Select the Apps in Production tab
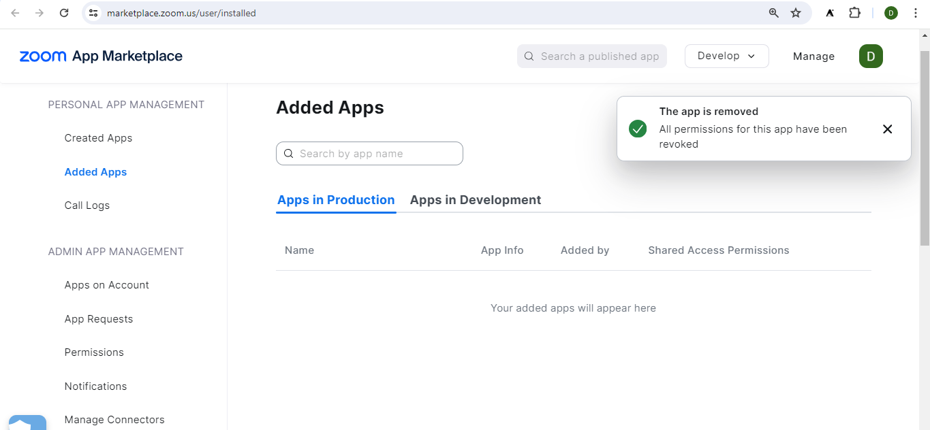This screenshot has width=930, height=430. pyautogui.click(x=336, y=200)
